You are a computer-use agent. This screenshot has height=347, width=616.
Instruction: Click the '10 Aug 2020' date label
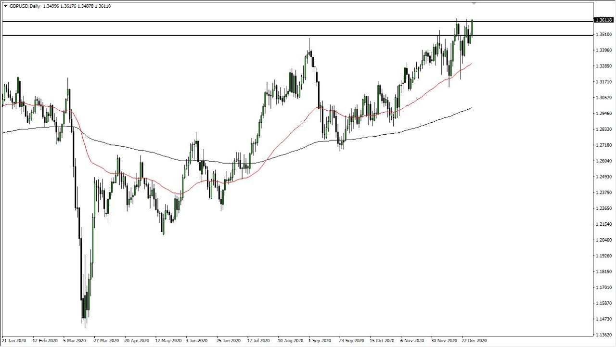point(291,341)
